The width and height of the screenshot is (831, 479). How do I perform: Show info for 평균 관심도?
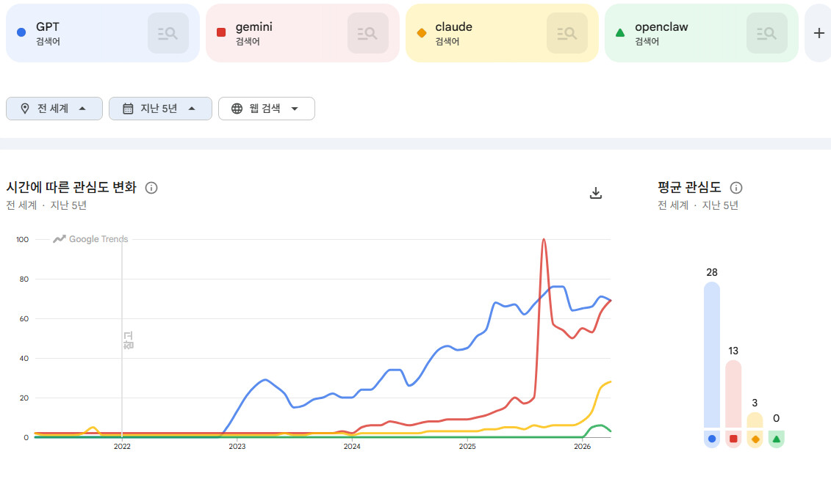click(736, 188)
